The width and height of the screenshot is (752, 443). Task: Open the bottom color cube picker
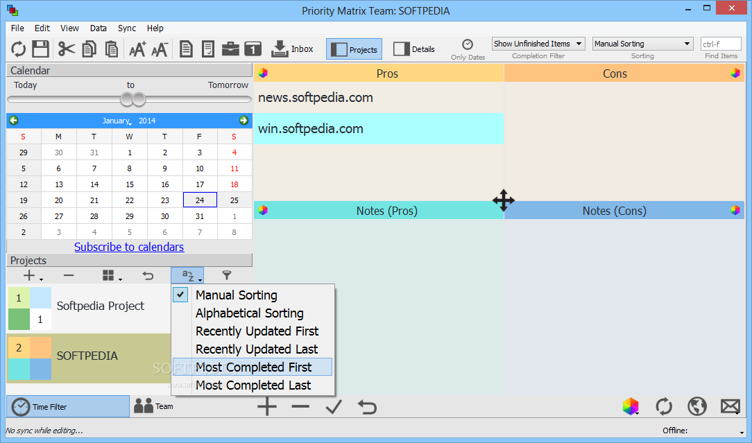tap(631, 406)
